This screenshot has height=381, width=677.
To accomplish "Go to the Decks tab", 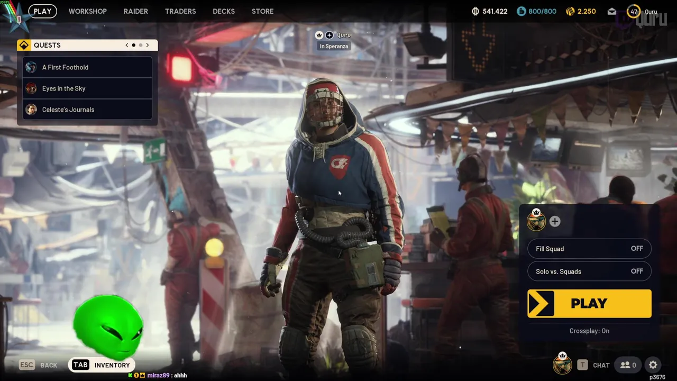I will 224,11.
